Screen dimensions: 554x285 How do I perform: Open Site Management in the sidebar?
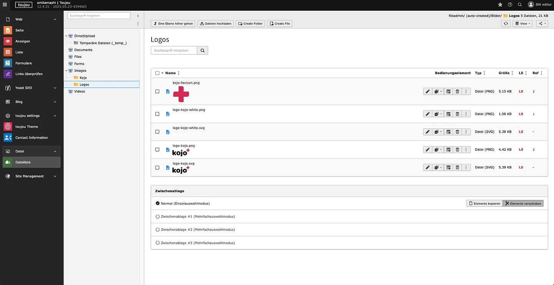coord(28,176)
